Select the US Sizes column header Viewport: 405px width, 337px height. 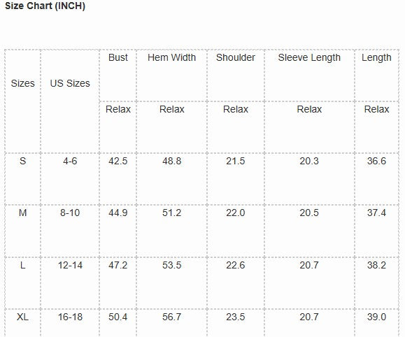pyautogui.click(x=70, y=83)
